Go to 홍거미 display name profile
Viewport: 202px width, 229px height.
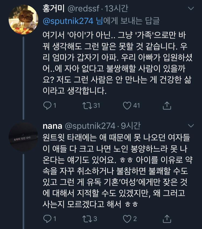[x=53, y=9]
